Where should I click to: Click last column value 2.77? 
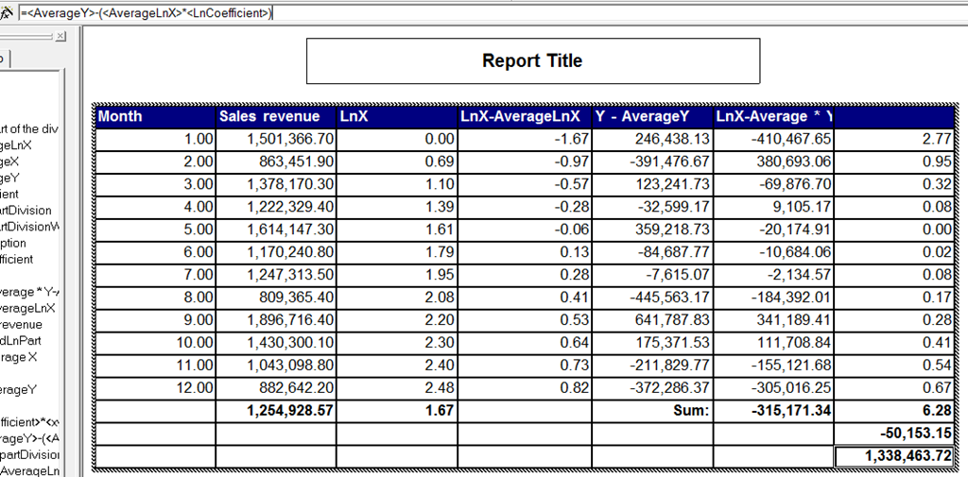coord(894,139)
